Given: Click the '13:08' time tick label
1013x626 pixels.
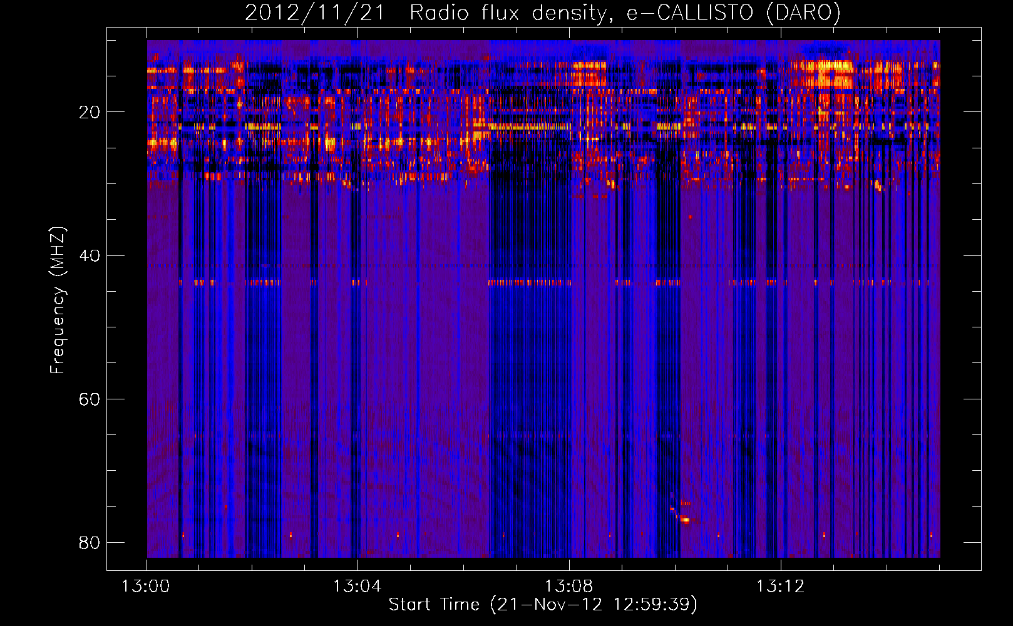Looking at the screenshot, I should tap(569, 587).
